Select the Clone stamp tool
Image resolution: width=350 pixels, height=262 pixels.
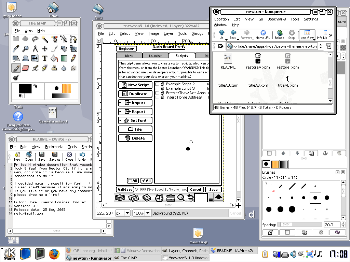point(54,68)
